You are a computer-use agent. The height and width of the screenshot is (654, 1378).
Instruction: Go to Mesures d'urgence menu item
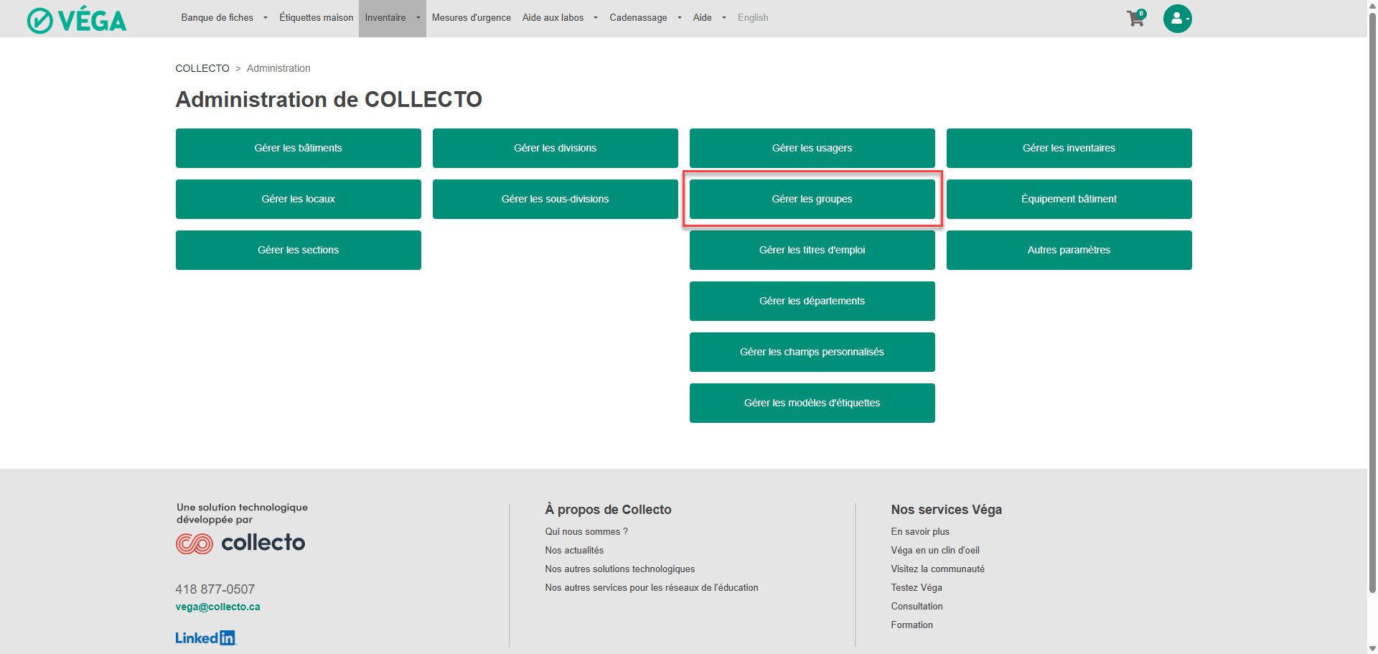pyautogui.click(x=471, y=18)
